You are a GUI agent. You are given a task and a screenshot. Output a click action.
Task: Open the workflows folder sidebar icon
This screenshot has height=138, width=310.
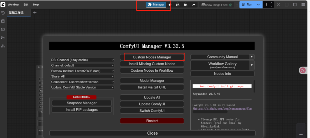3,38
